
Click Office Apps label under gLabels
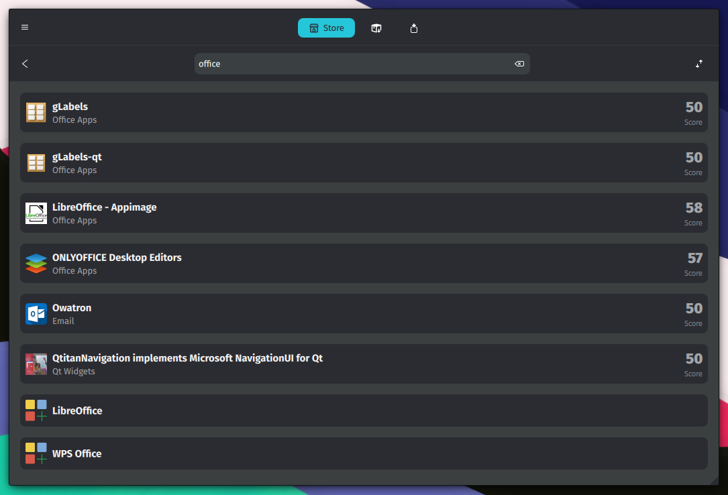[x=74, y=119]
